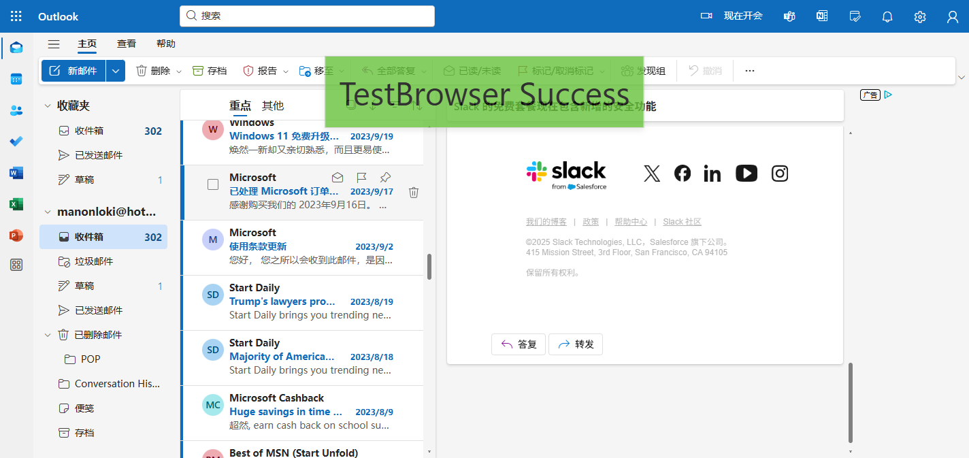Launch Excel from the app sidebar
The height and width of the screenshot is (458, 969).
16,204
